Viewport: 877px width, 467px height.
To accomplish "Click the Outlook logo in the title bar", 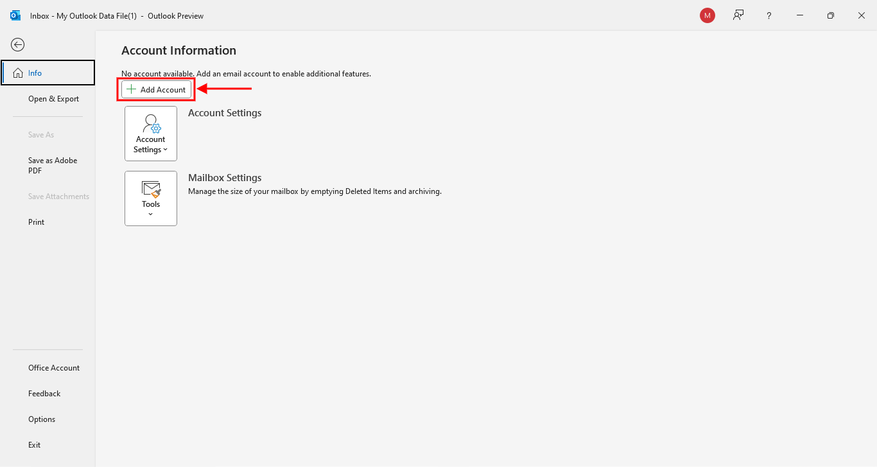I will click(x=15, y=15).
